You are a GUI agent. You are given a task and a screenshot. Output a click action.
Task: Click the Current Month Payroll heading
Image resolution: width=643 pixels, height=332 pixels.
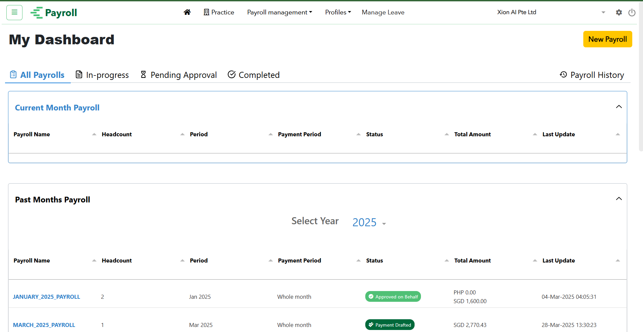tap(57, 108)
